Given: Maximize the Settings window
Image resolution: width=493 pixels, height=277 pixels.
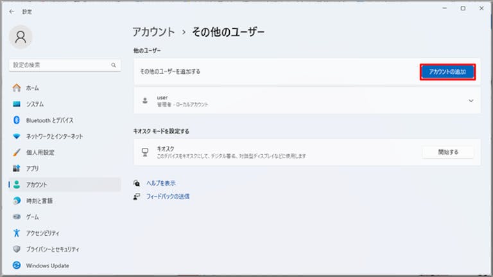Looking at the screenshot, I should [463, 8].
